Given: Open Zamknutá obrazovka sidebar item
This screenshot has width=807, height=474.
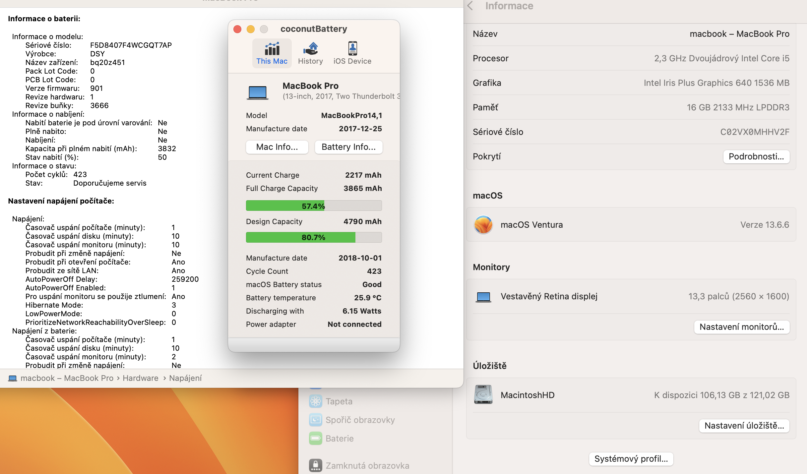Looking at the screenshot, I should [x=367, y=466].
